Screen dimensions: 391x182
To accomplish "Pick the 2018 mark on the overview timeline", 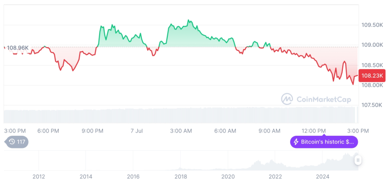I will tap(180, 177).
